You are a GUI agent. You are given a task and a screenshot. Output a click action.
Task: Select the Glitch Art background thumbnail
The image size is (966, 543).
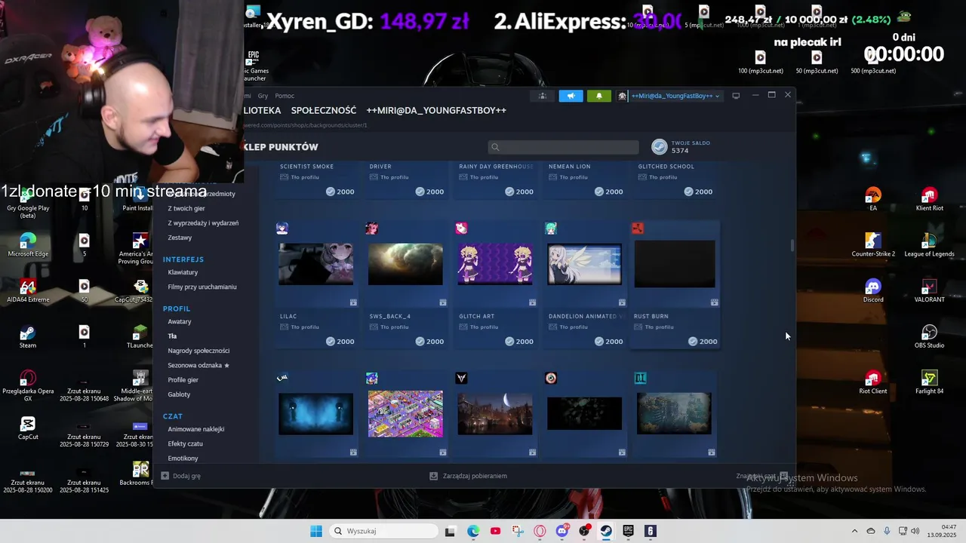[495, 264]
